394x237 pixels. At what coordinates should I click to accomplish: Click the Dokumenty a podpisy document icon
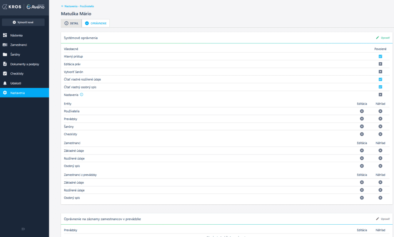point(5,64)
